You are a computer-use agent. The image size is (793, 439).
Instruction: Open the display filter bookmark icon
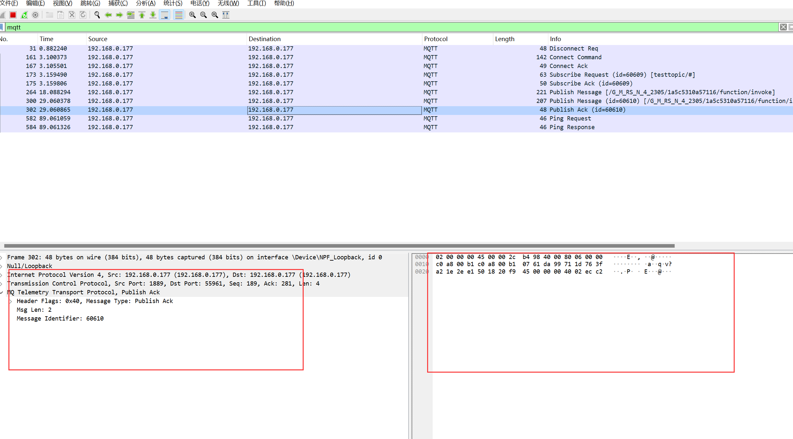pos(2,27)
